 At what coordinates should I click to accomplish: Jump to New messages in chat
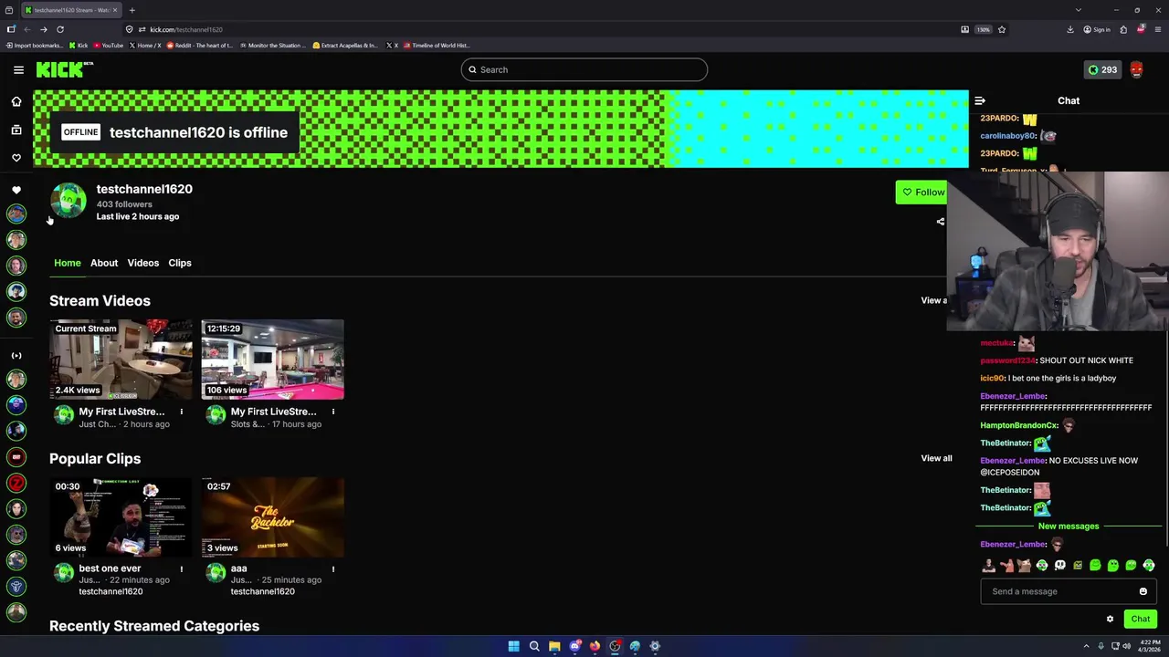(1069, 527)
